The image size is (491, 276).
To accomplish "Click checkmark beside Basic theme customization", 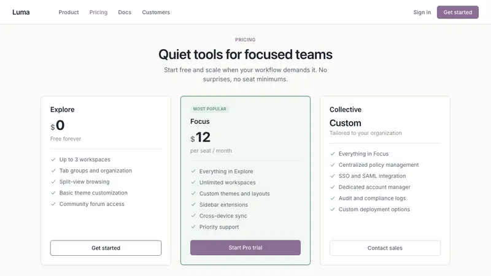I will pos(53,193).
